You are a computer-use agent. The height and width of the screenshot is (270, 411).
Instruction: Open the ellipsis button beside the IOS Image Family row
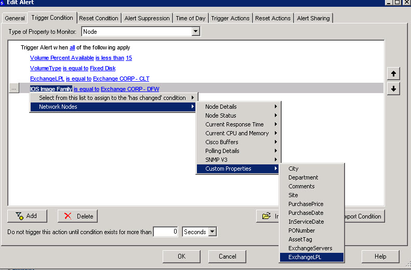click(x=14, y=88)
